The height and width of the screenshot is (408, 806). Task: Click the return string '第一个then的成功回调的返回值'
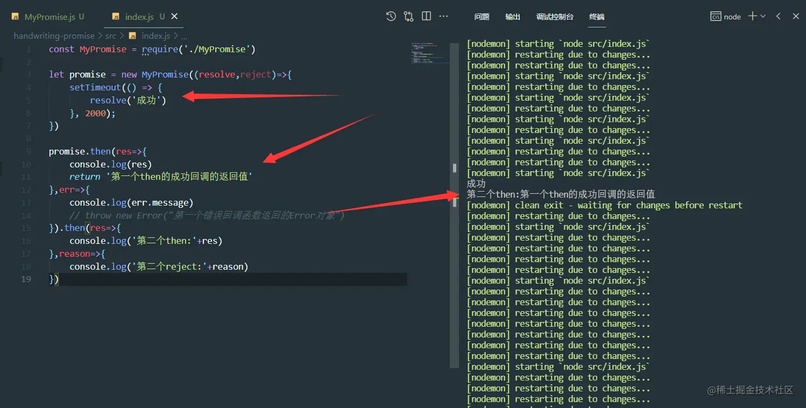(179, 177)
